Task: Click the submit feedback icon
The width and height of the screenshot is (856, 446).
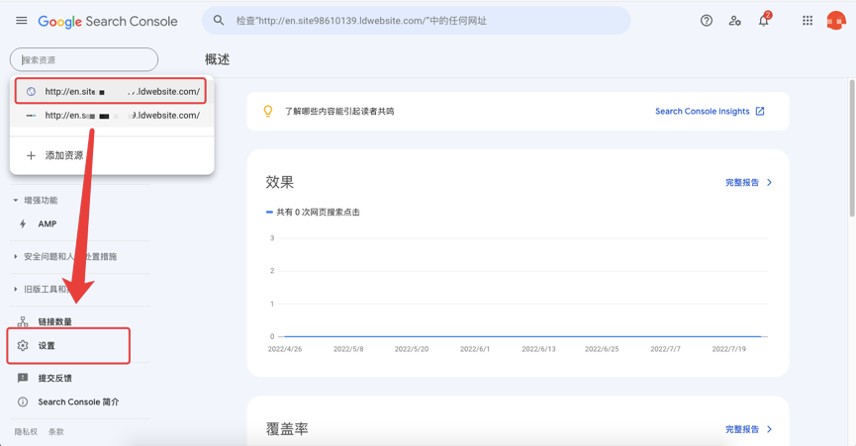Action: (x=23, y=378)
